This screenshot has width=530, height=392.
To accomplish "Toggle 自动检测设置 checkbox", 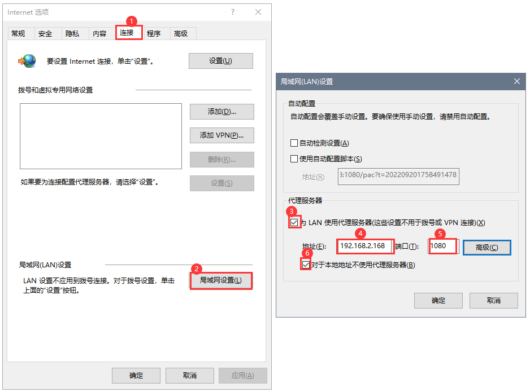I will [x=294, y=143].
